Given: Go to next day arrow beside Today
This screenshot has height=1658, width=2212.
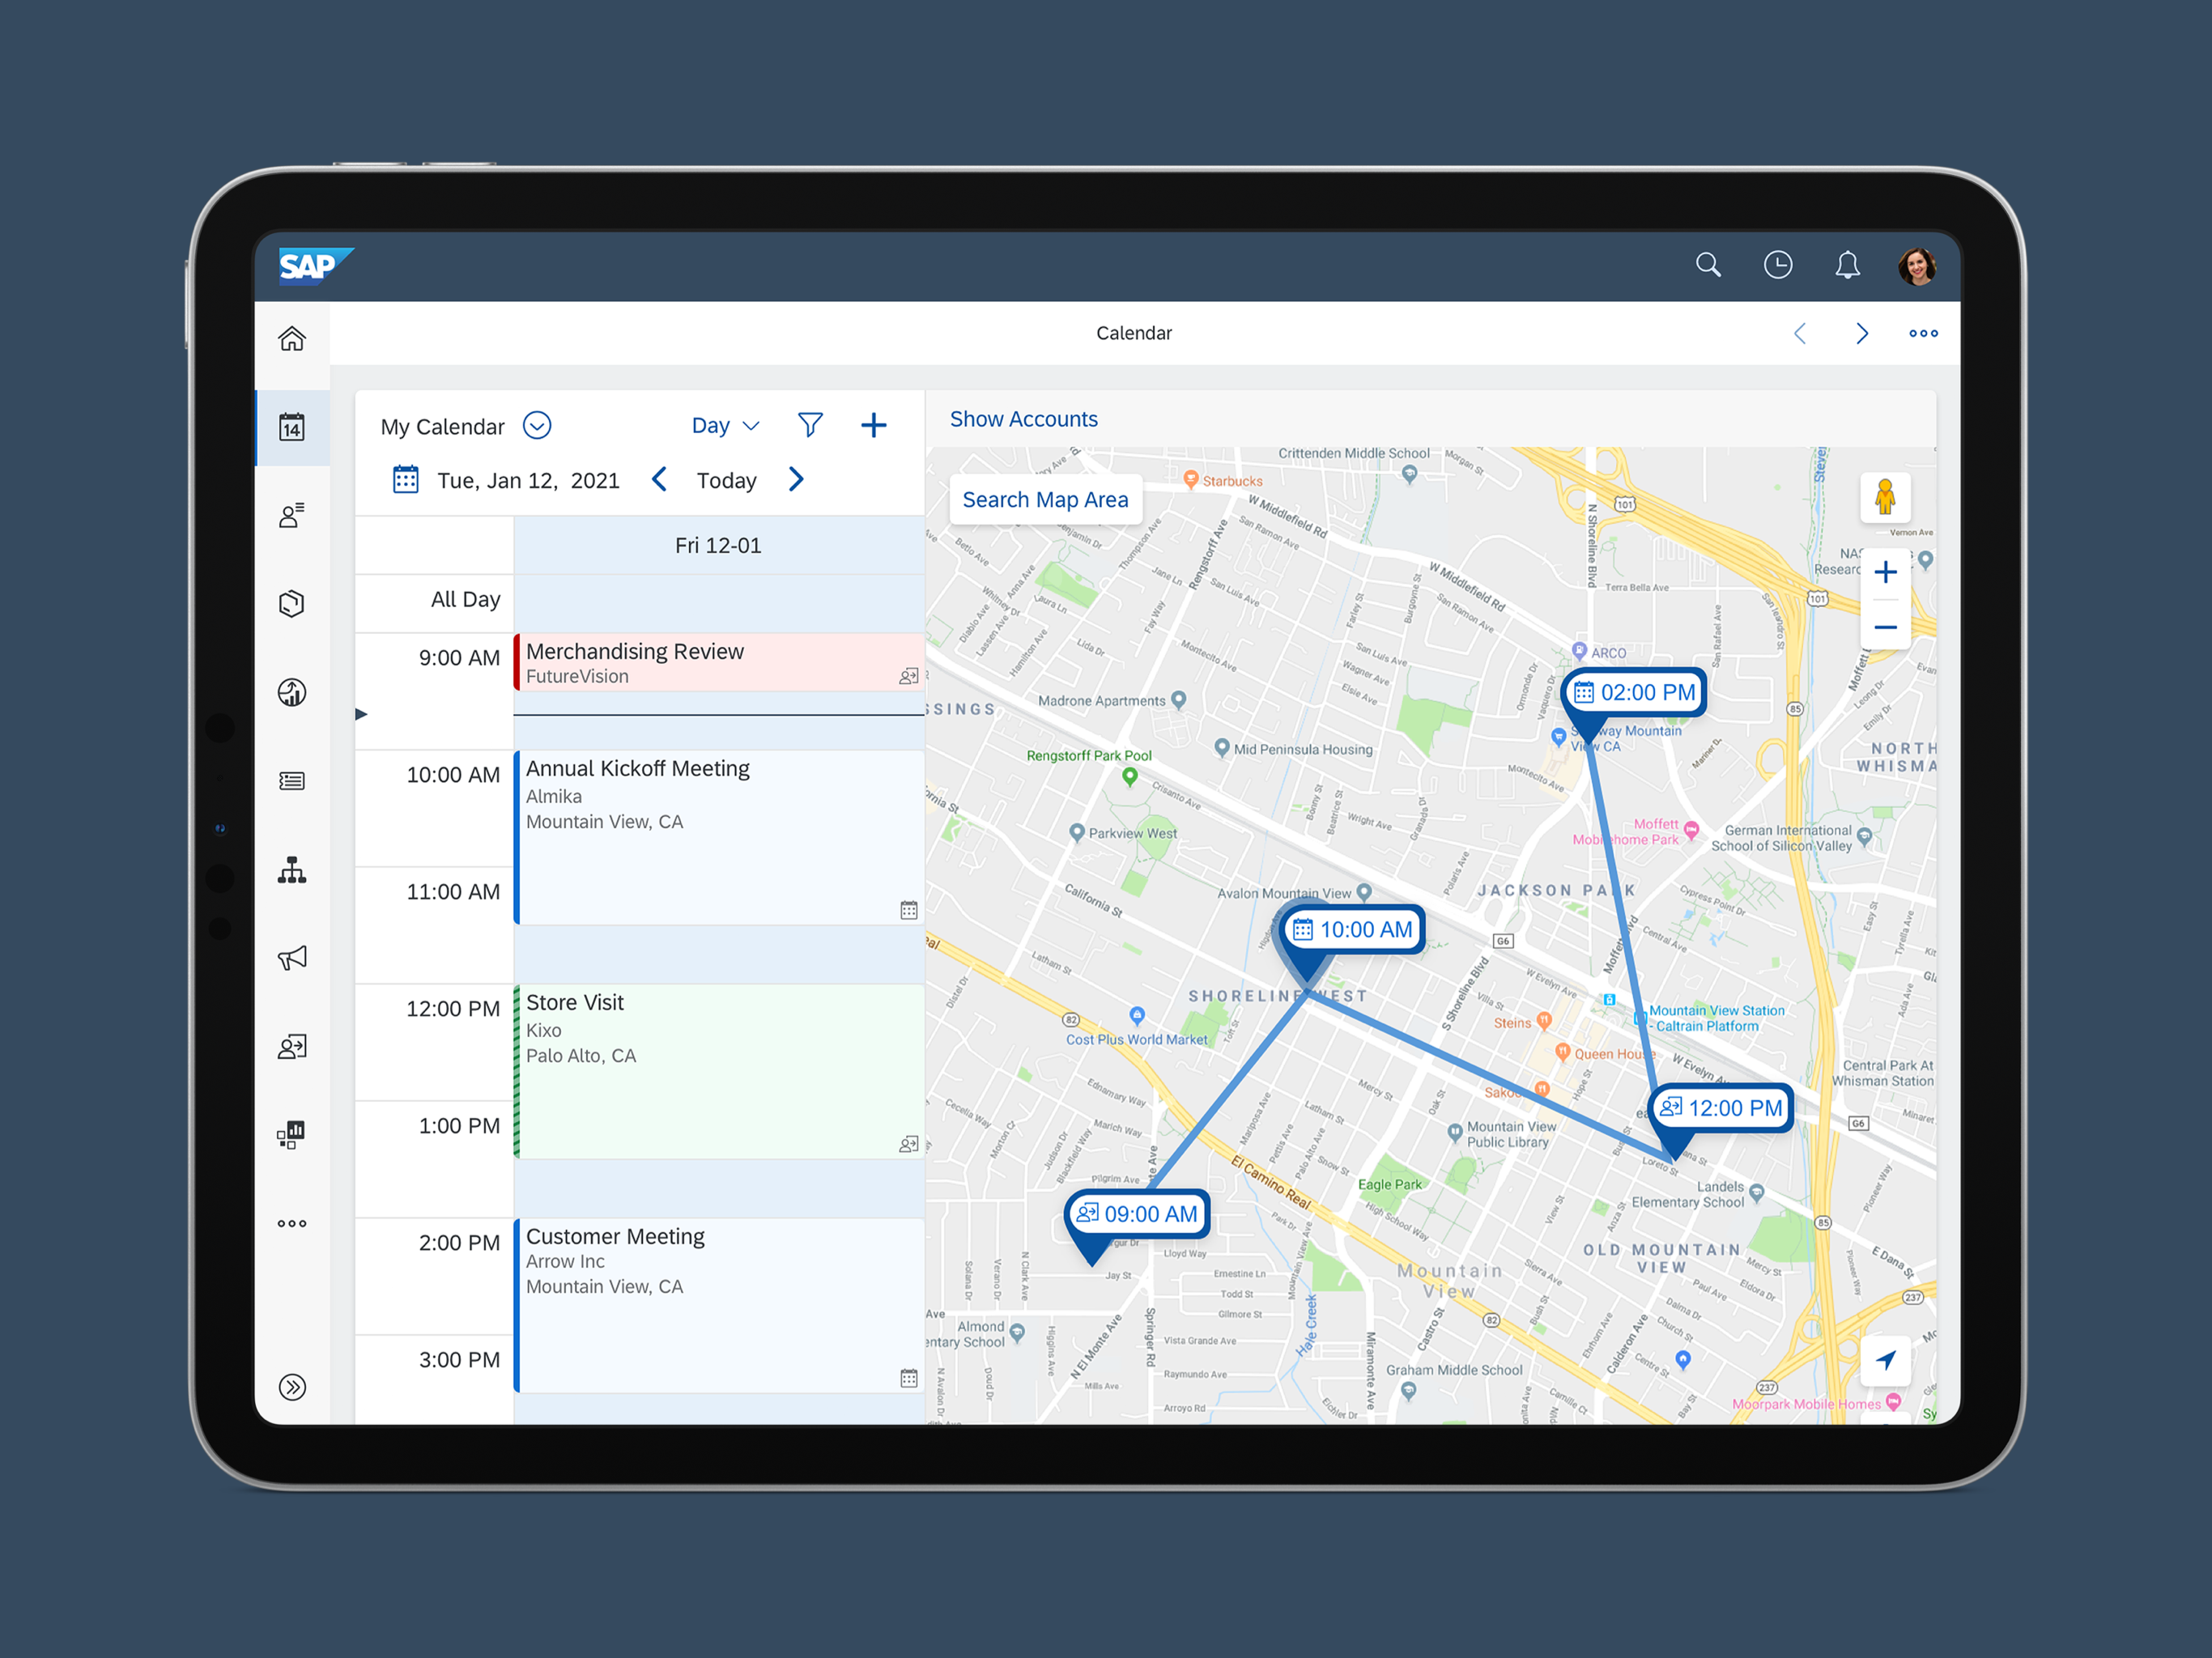Looking at the screenshot, I should (796, 480).
